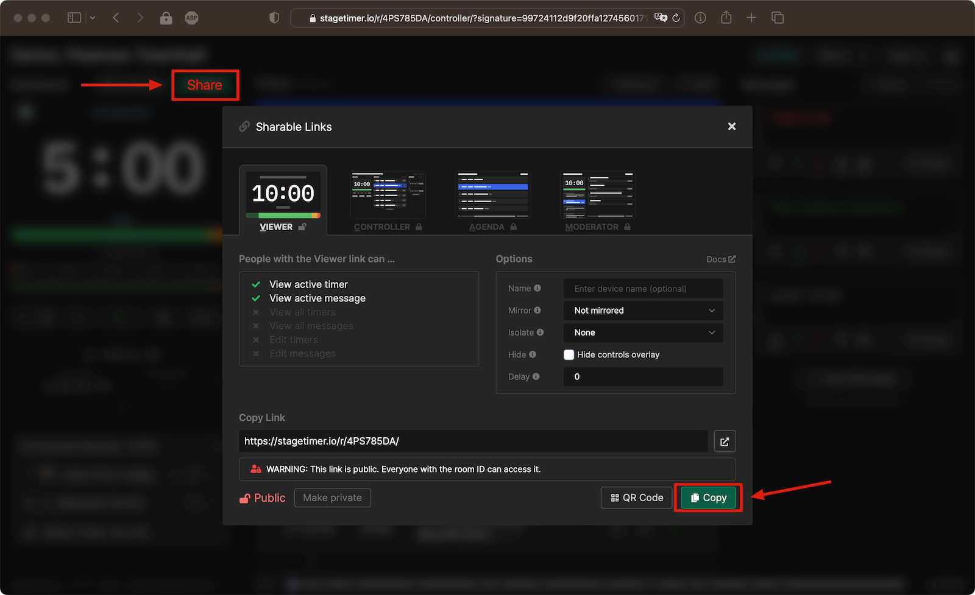Image resolution: width=975 pixels, height=595 pixels.
Task: Click the Copy button to copy the link
Action: 707,498
